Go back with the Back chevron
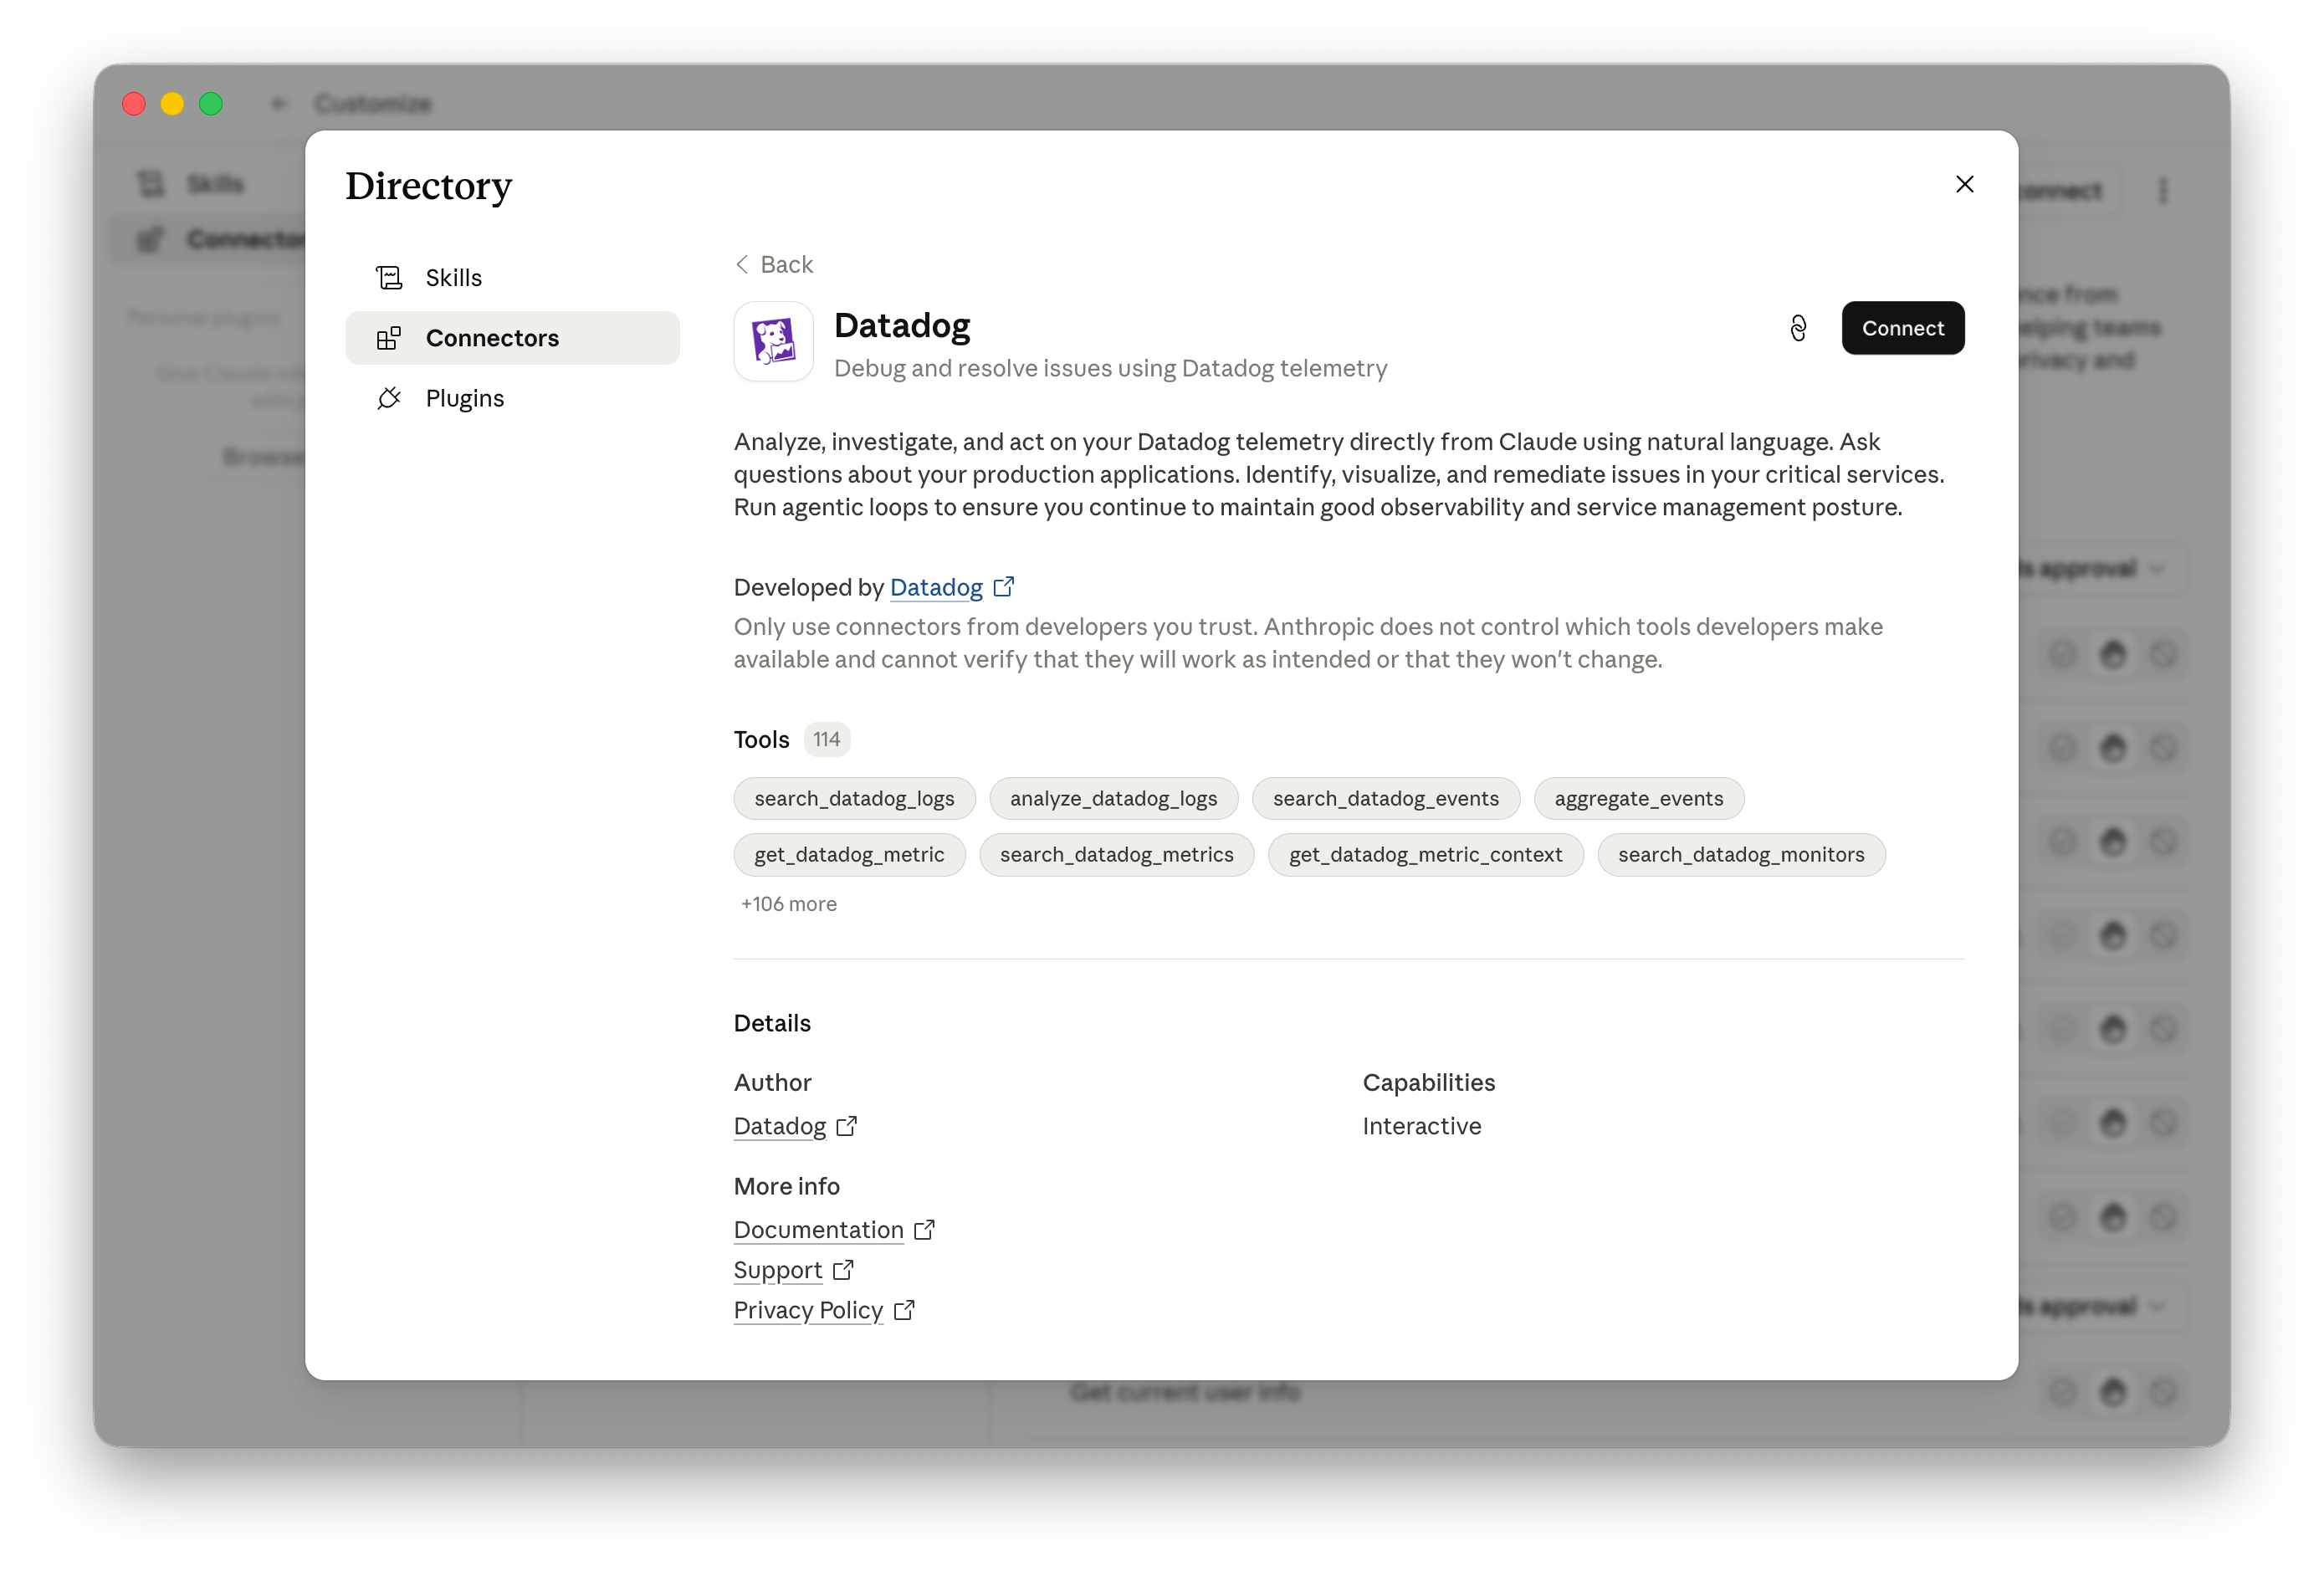 point(742,264)
